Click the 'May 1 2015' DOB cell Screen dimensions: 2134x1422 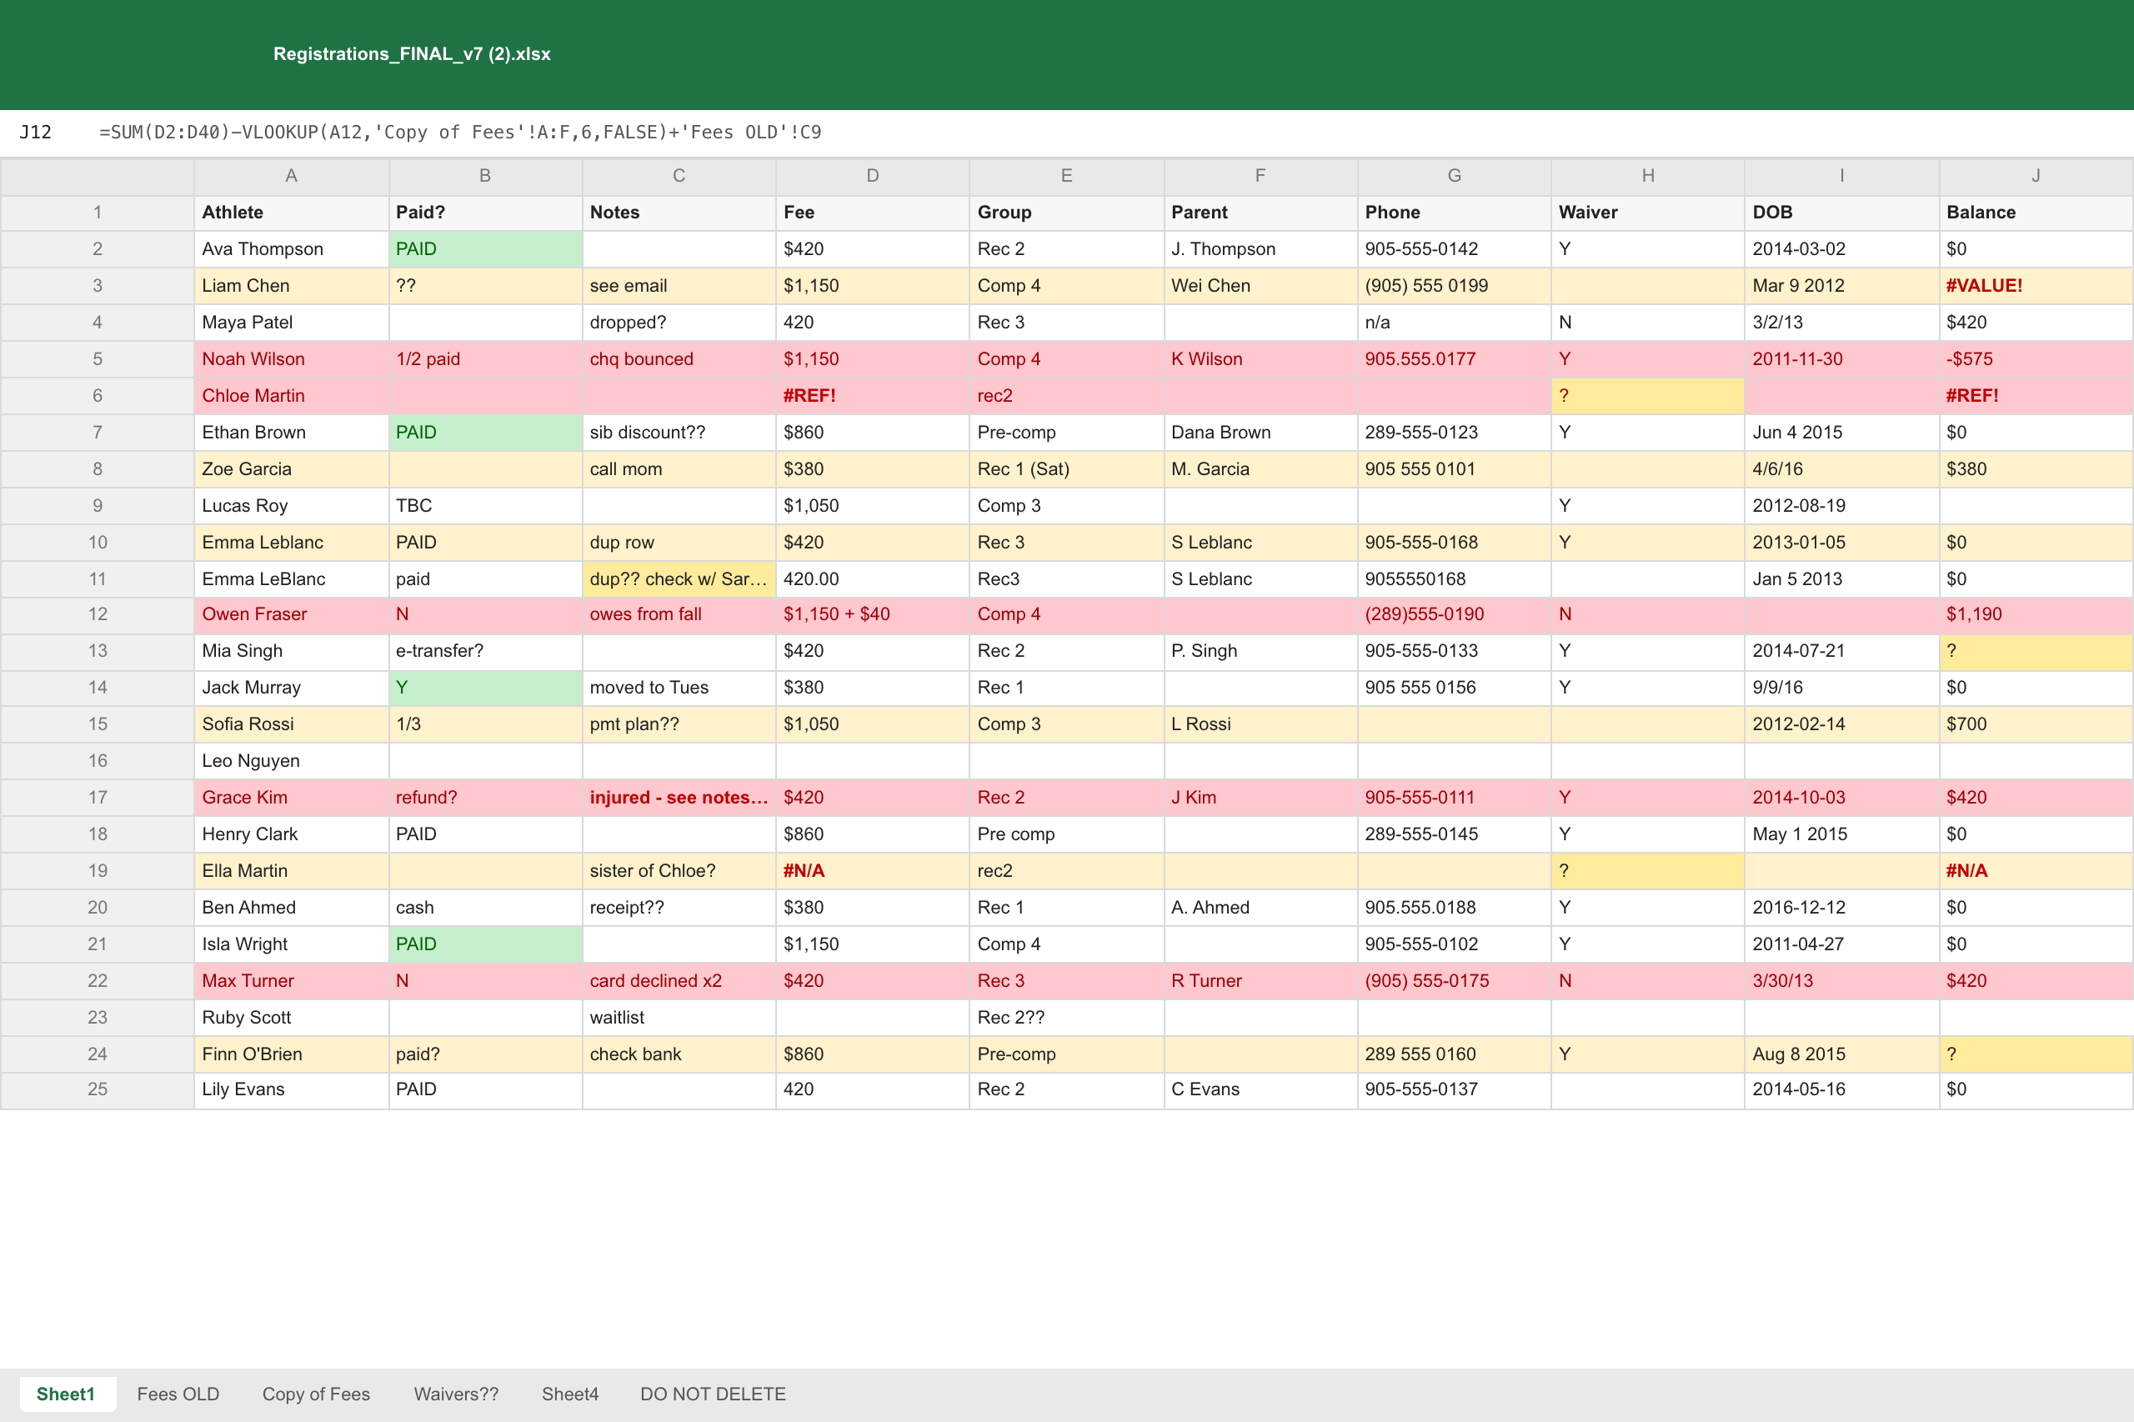coord(1842,834)
